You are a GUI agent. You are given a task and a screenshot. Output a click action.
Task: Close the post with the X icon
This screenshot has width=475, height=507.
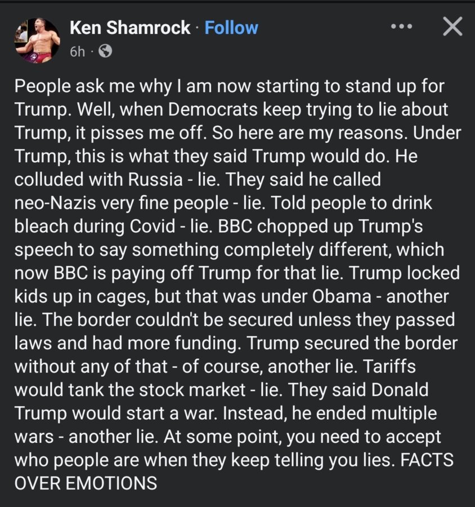point(451,27)
